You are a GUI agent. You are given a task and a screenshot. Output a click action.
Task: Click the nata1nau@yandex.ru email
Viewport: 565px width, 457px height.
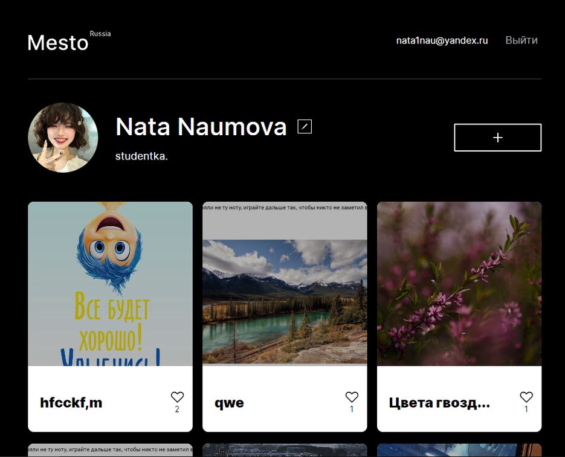click(x=442, y=40)
